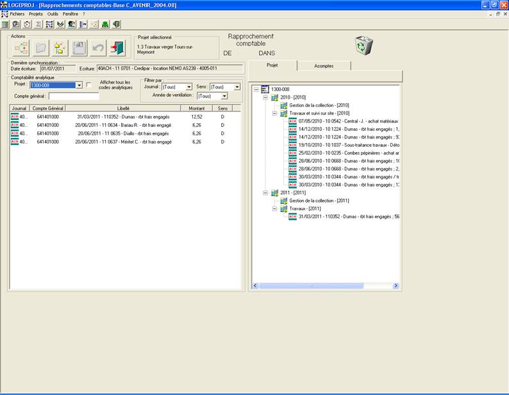Open the Journal filter dropdown
The width and height of the screenshot is (509, 395).
pos(188,87)
